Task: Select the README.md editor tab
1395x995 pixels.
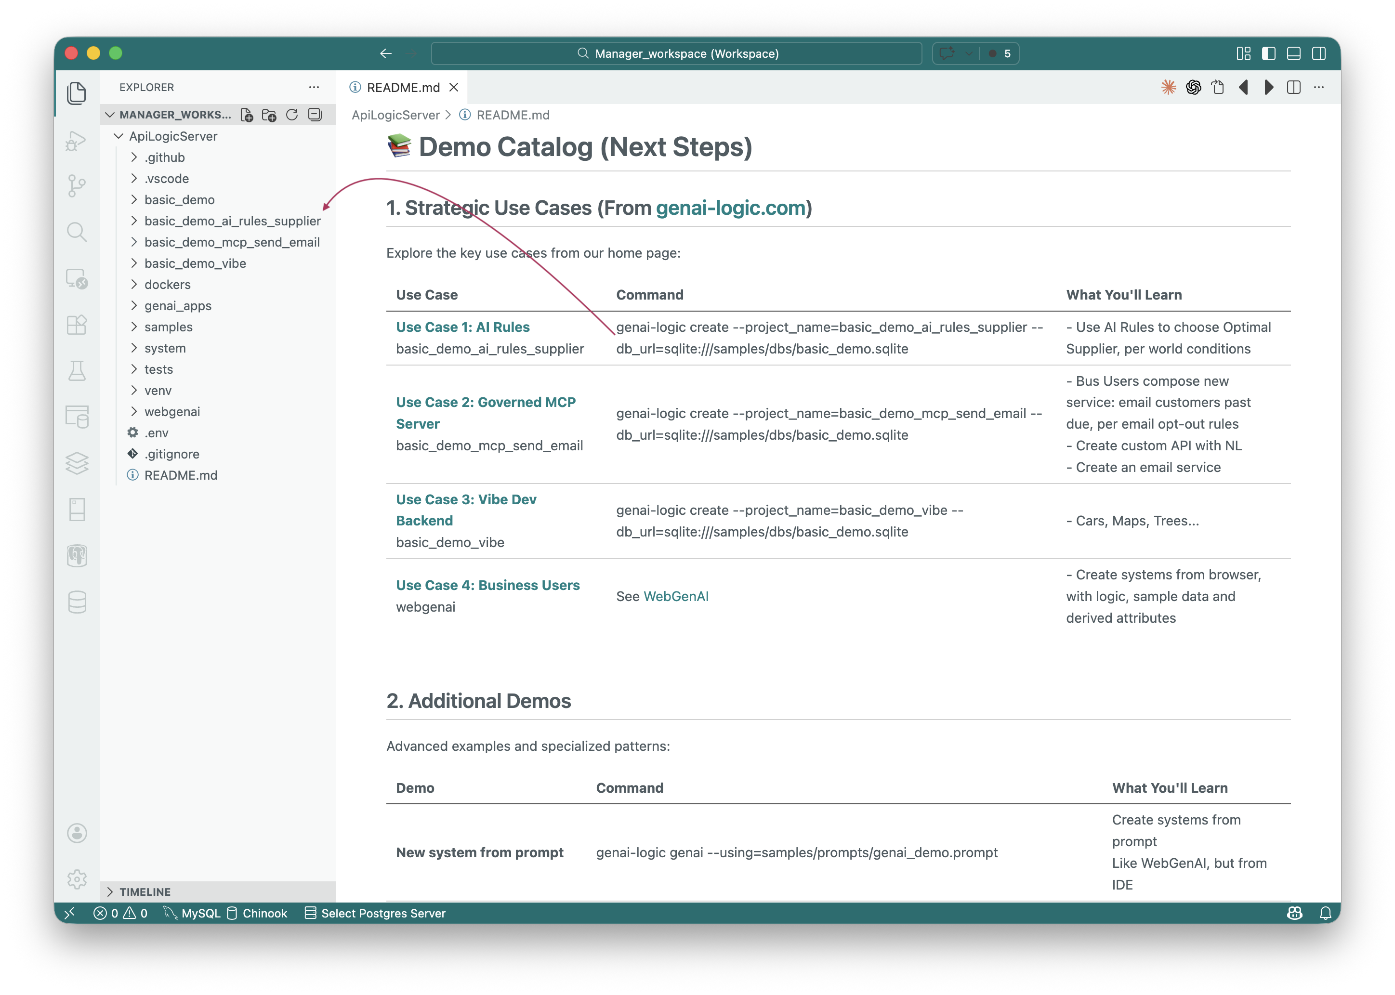Action: [403, 88]
